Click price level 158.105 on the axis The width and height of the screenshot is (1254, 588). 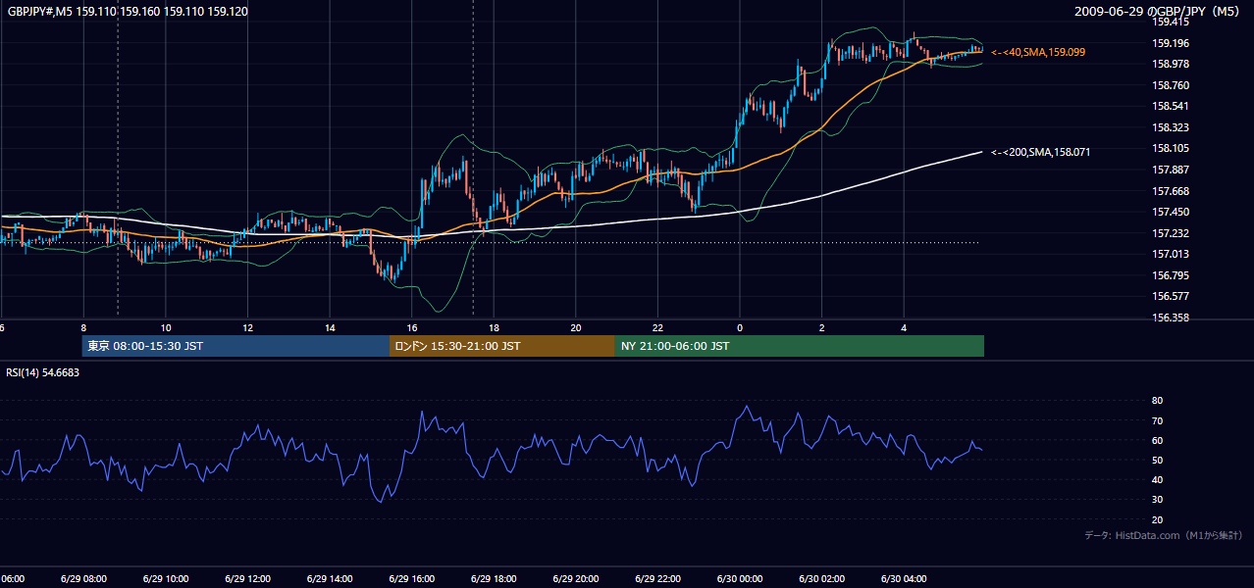(1171, 148)
